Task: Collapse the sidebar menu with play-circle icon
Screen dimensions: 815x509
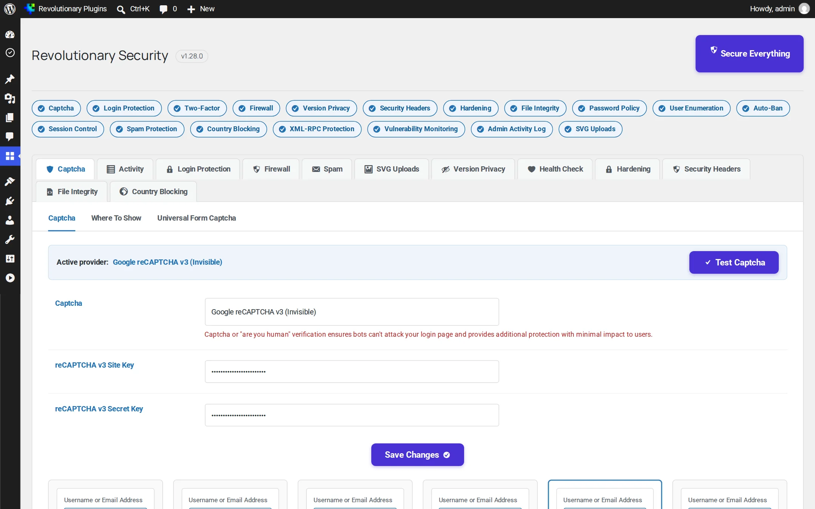Action: 10,278
